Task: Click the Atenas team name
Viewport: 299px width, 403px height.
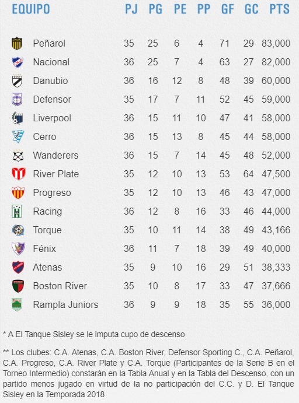Action: coord(47,267)
